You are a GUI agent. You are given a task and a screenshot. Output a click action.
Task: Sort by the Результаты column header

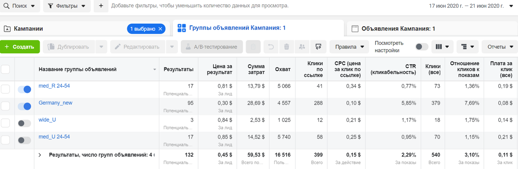click(178, 69)
